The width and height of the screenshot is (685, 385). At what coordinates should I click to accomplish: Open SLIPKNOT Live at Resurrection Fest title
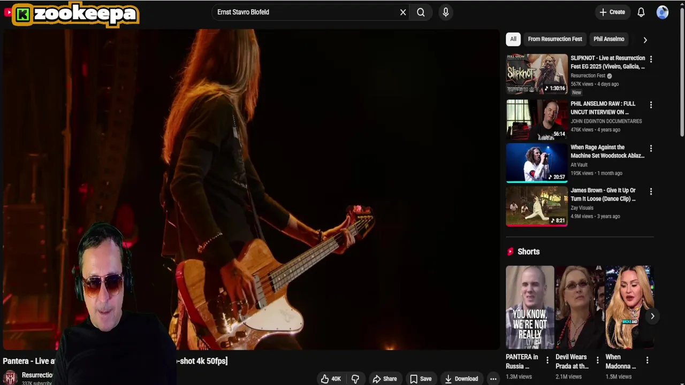(608, 62)
